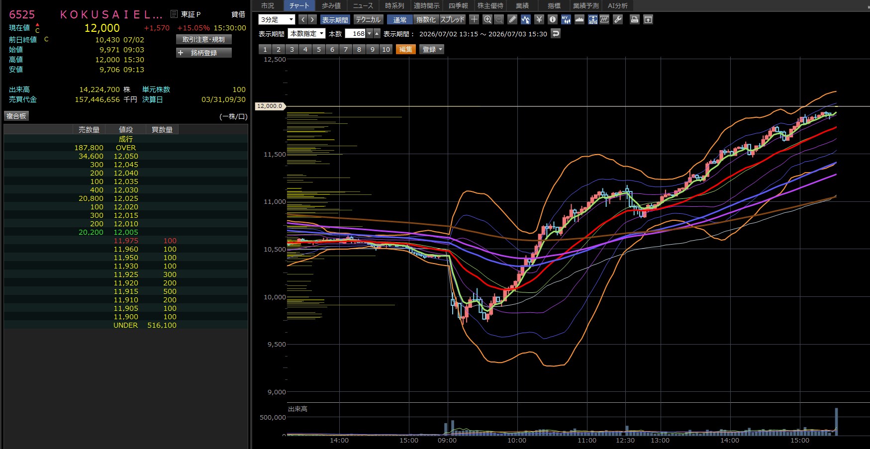Pop out the chart into a window
The image size is (870, 449).
click(x=648, y=19)
